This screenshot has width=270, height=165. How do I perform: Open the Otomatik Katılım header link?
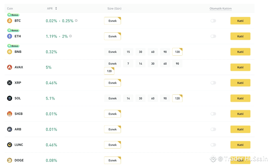click(x=220, y=8)
